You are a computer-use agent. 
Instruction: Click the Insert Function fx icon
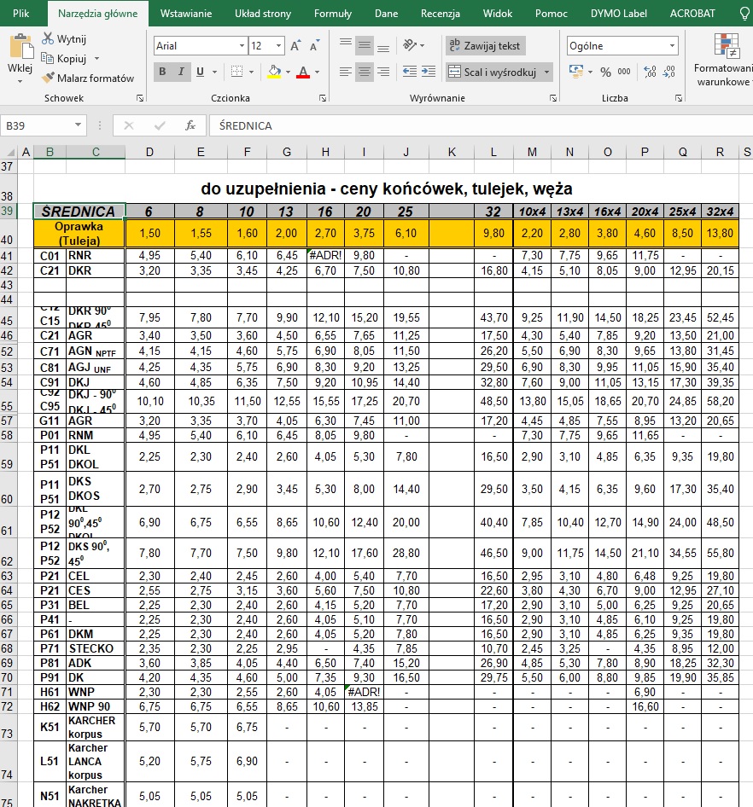coord(190,125)
